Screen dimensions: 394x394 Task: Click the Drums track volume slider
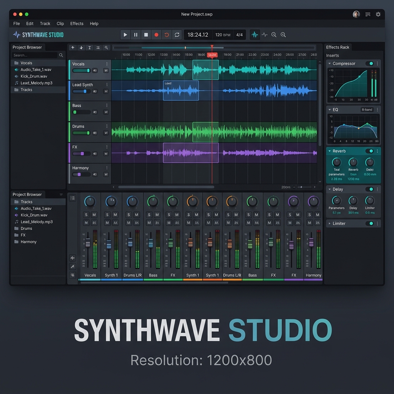point(82,133)
